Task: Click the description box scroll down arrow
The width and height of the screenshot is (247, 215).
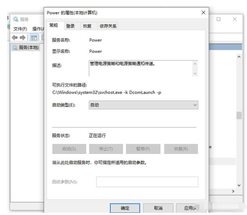Action: (195, 73)
